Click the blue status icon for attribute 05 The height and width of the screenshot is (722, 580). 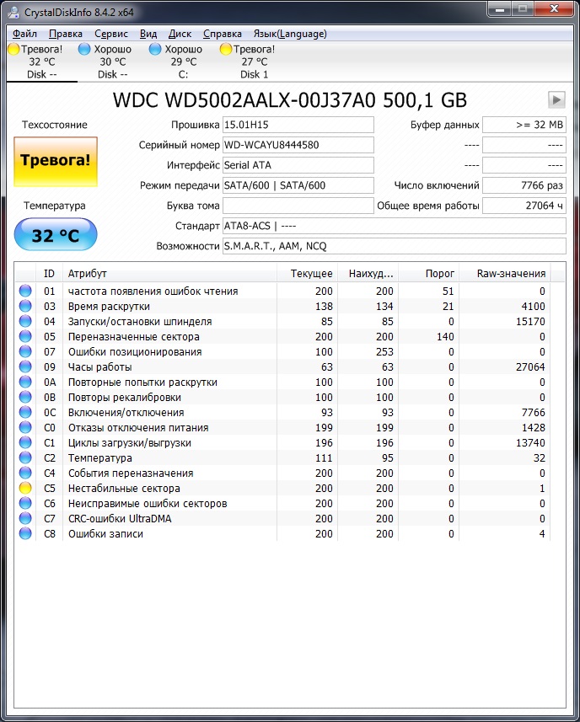[x=25, y=337]
